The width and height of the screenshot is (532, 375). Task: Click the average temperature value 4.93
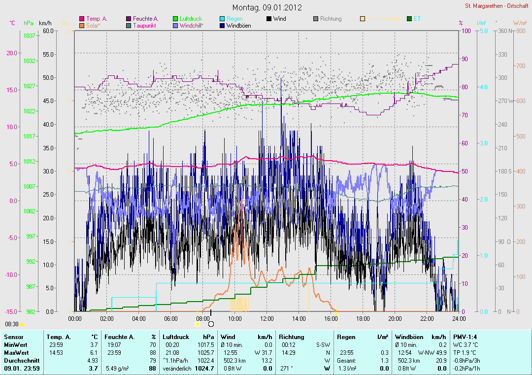click(93, 360)
